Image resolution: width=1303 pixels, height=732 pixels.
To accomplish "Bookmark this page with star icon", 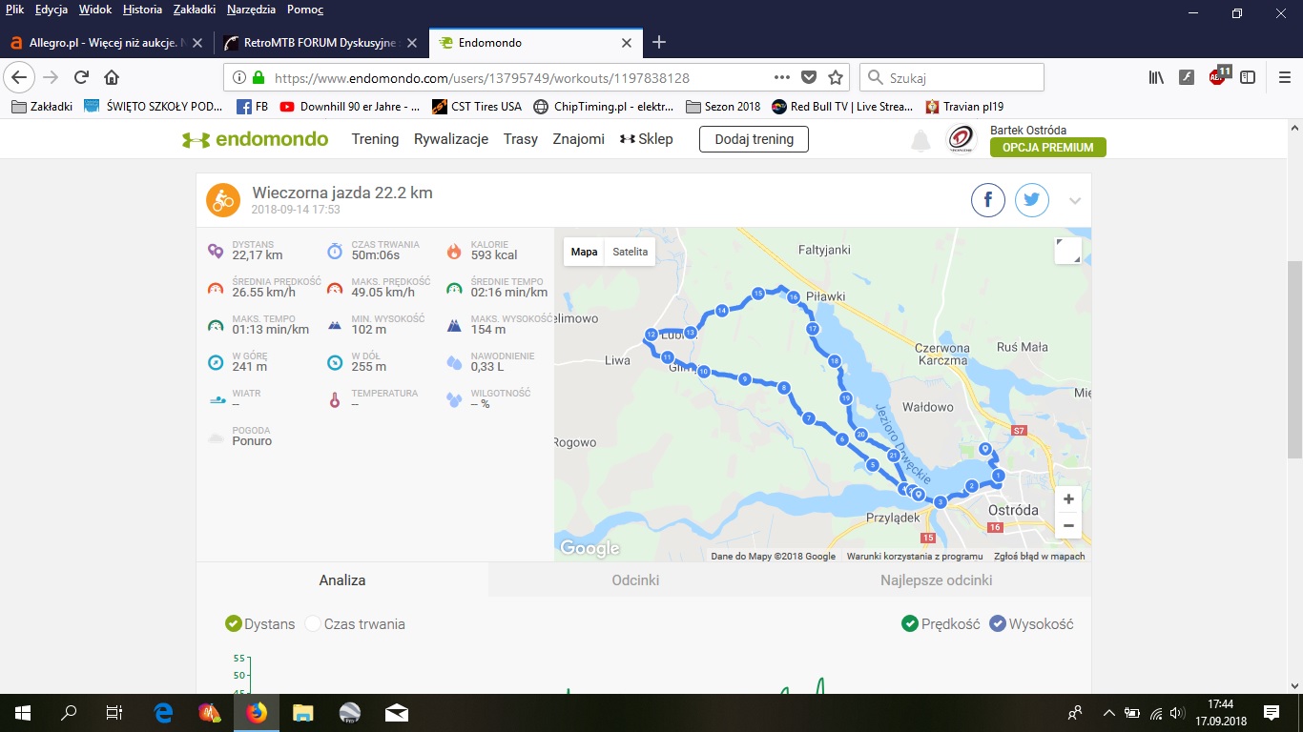I will tap(836, 78).
